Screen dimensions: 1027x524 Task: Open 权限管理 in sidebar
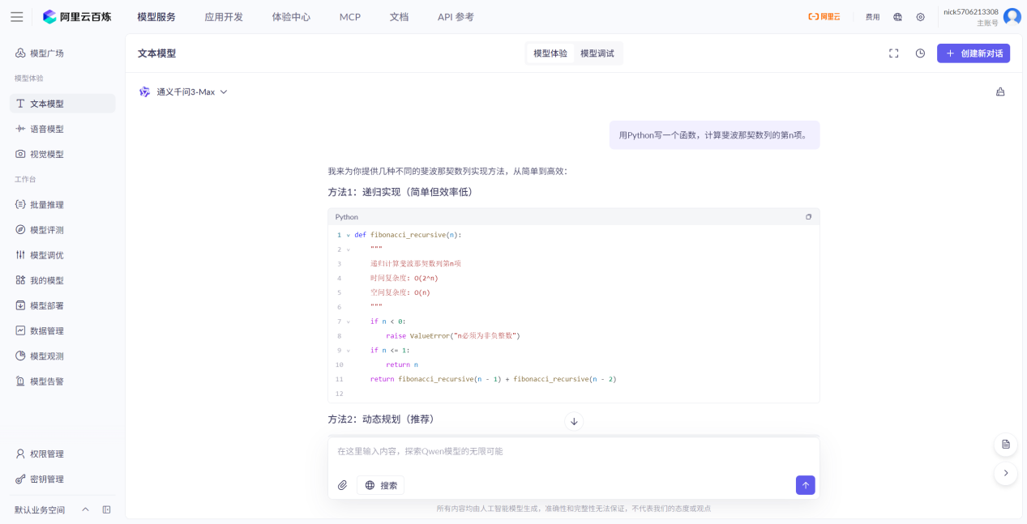point(62,454)
